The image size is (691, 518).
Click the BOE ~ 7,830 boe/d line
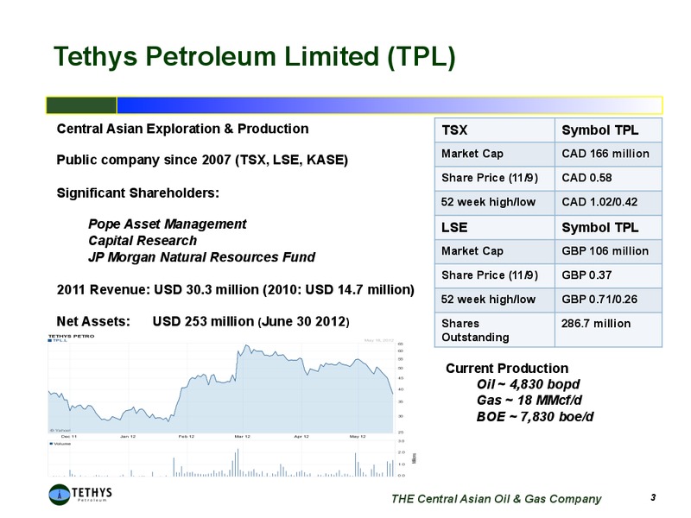(x=535, y=416)
